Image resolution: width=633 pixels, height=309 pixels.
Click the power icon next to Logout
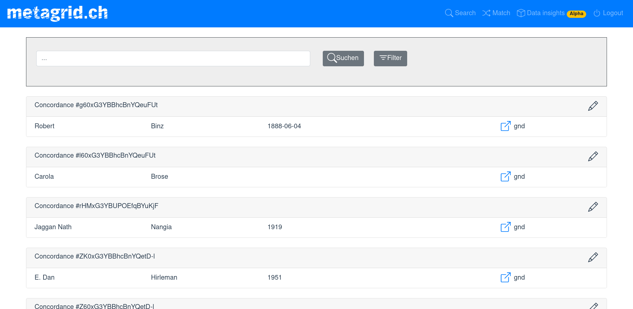pyautogui.click(x=597, y=13)
